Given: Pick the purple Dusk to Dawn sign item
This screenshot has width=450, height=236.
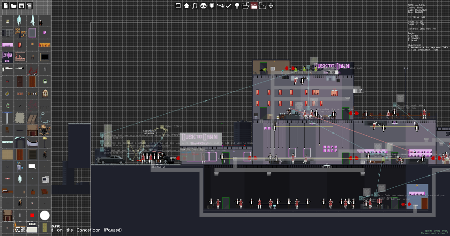Looking at the screenshot, I should click(7, 57).
